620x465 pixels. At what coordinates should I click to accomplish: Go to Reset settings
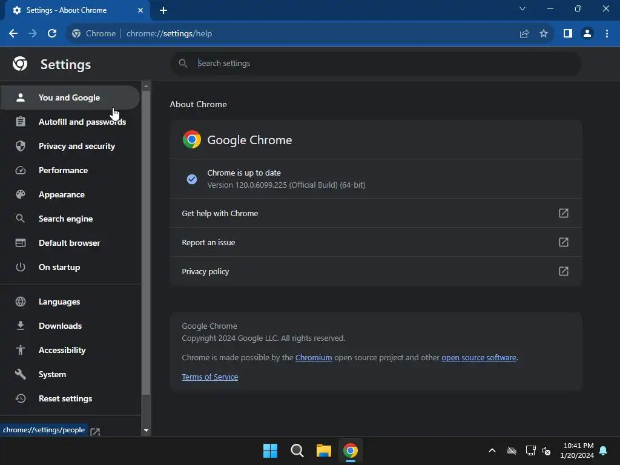[70, 398]
